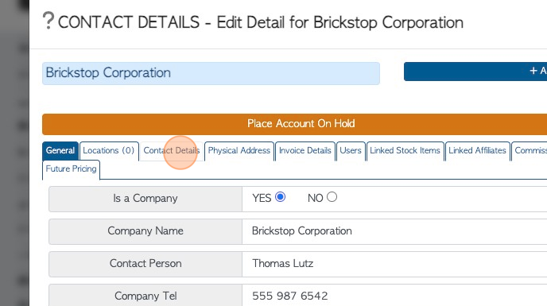Open the Invoice Details tab

coord(305,151)
